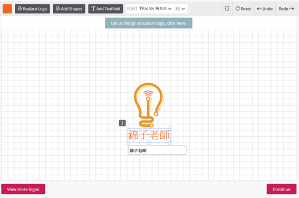Viewport: 299px width, 198px height.
Task: Undo the last change
Action: tap(265, 9)
